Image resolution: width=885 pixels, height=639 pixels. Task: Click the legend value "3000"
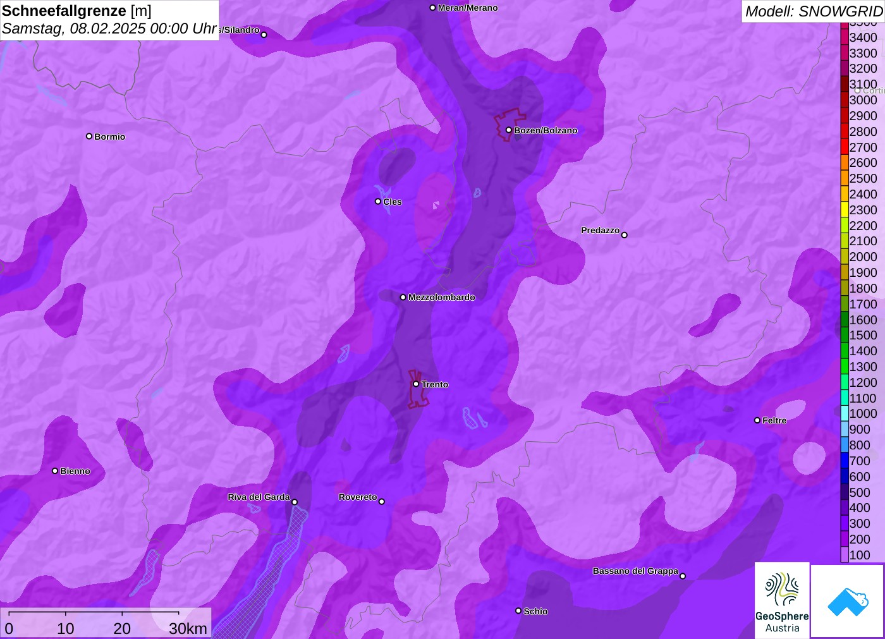tap(864, 100)
